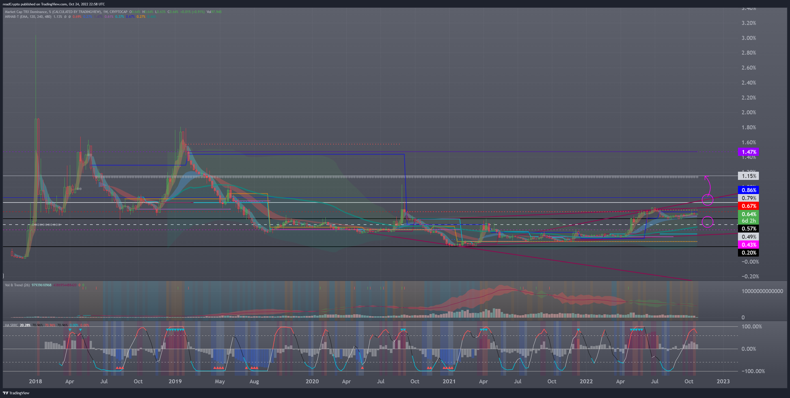Click 2022 on the time axis
Viewport: 790px width, 398px height.
click(586, 381)
